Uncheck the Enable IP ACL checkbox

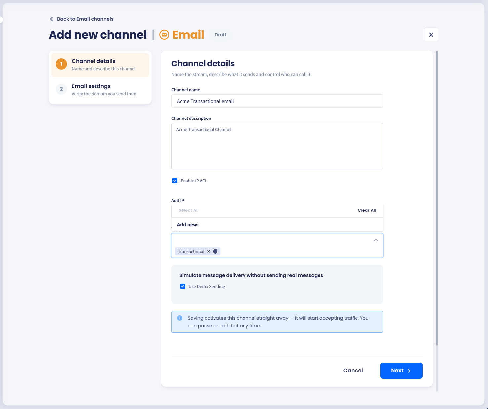(175, 181)
